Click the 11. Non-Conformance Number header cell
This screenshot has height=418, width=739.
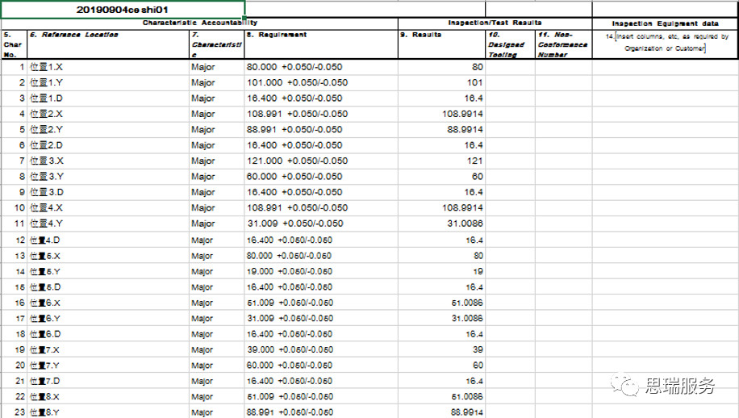[563, 45]
